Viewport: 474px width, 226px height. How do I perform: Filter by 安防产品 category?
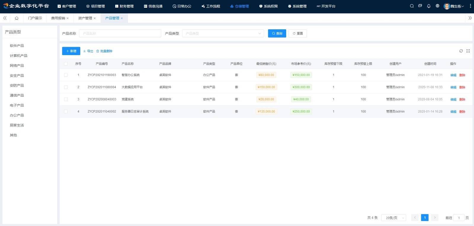pos(17,85)
